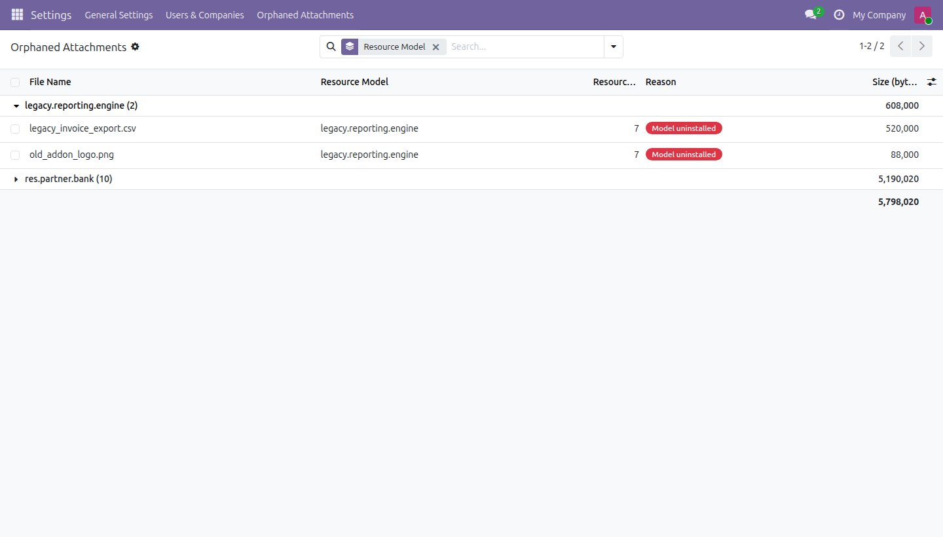Toggle the select-all header checkbox

[15, 83]
